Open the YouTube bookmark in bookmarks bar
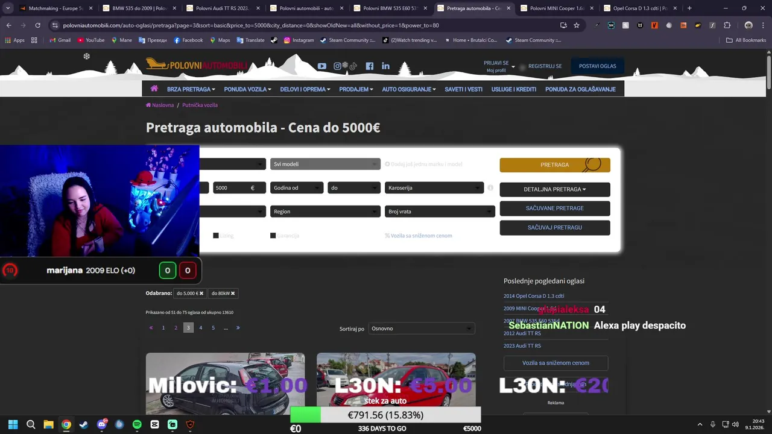The image size is (772, 434). tap(90, 40)
